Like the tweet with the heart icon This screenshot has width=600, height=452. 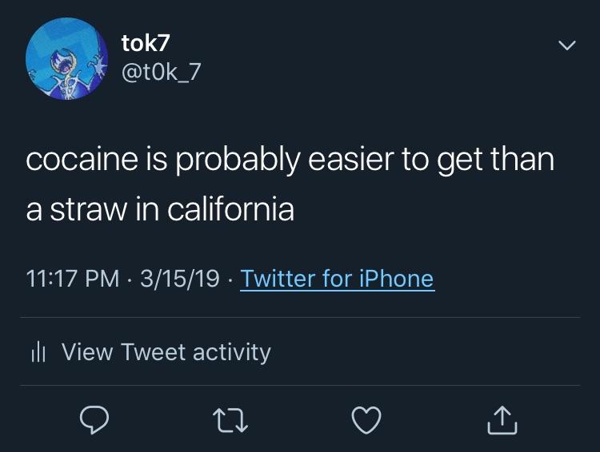(366, 418)
